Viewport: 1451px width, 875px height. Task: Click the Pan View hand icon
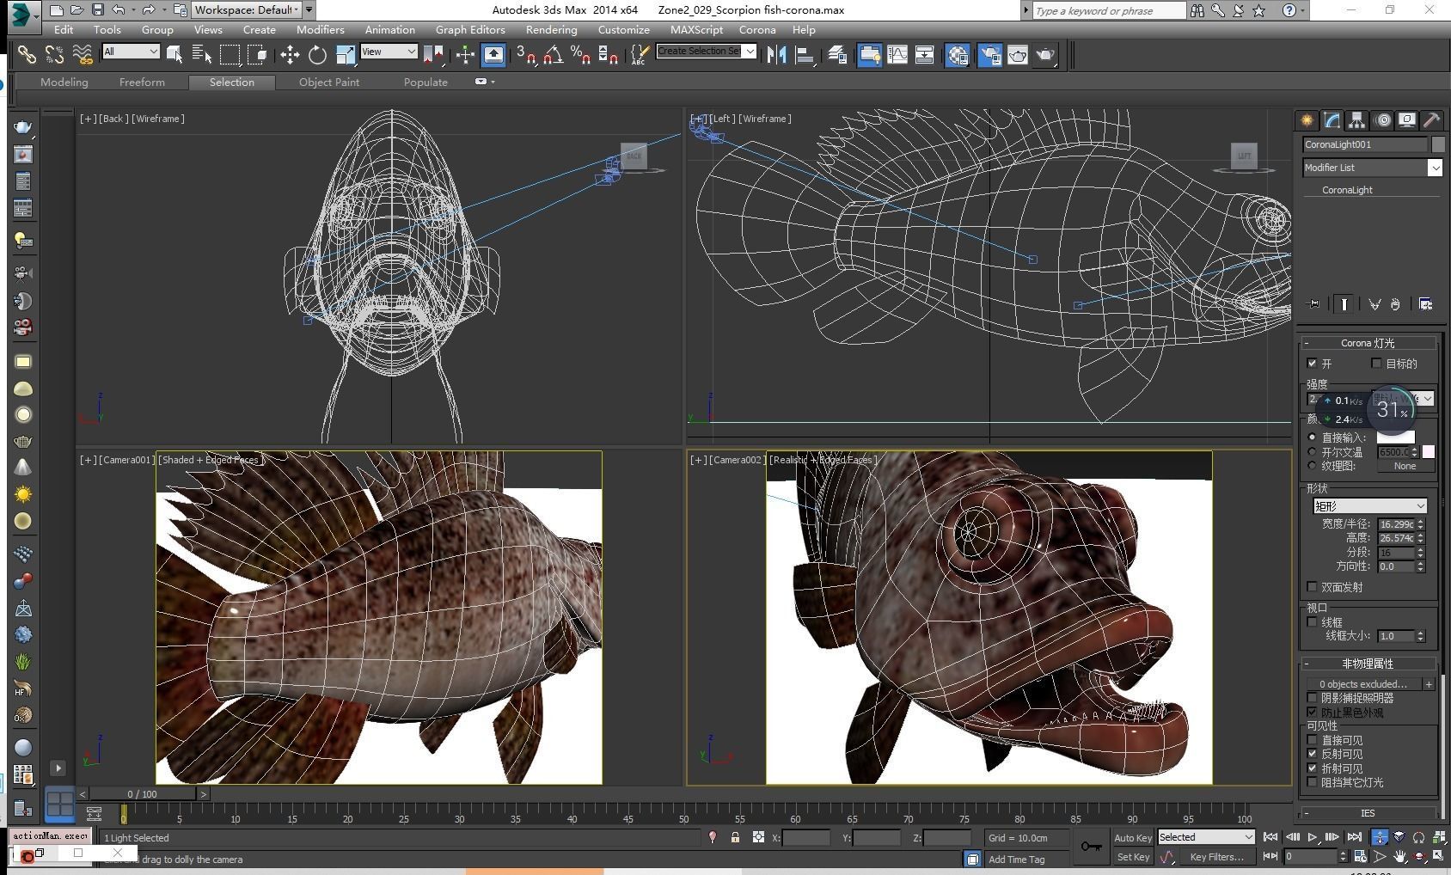1400,856
